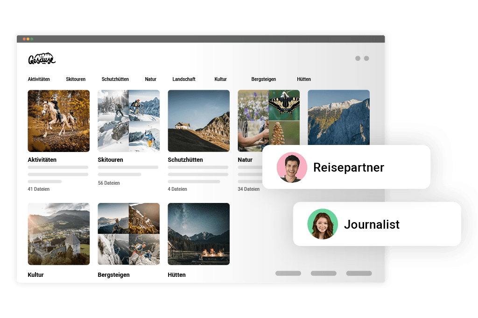Image resolution: width=478 pixels, height=318 pixels.
Task: Choose Landschaft from the navigation bar
Action: (184, 79)
